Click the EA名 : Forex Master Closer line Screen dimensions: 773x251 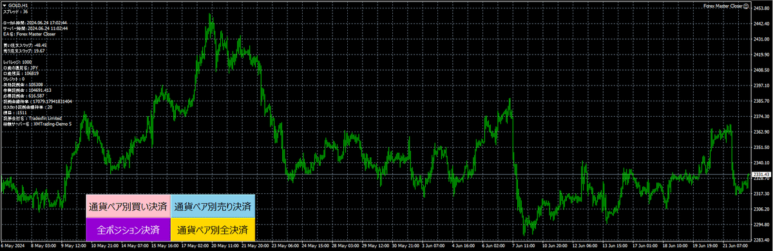point(29,33)
